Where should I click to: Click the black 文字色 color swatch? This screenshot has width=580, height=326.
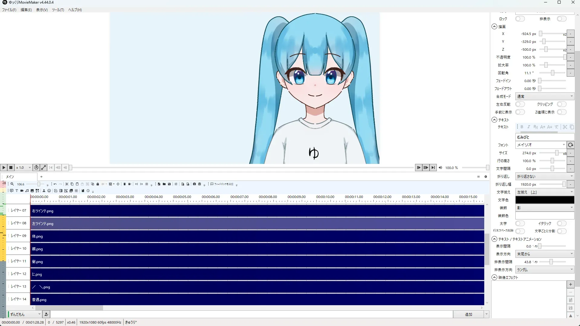click(x=544, y=200)
